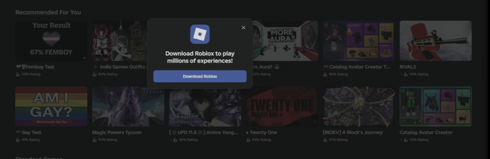This screenshot has width=490, height=159.
Task: Click the thumbs-up icon under Magic Powers Tycoon
Action: 94,140
